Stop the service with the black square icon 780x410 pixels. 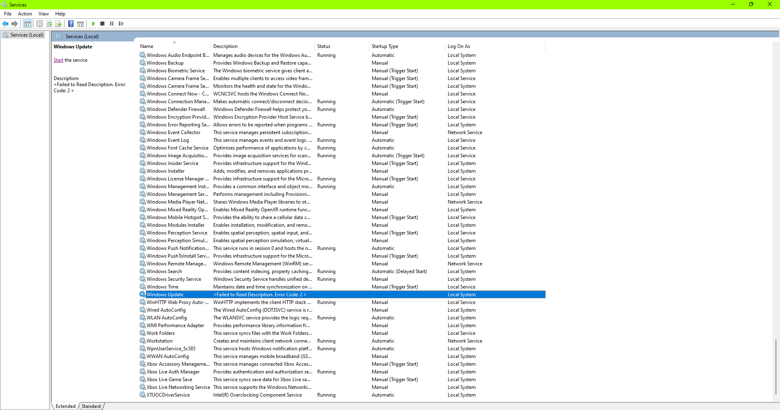(x=102, y=24)
